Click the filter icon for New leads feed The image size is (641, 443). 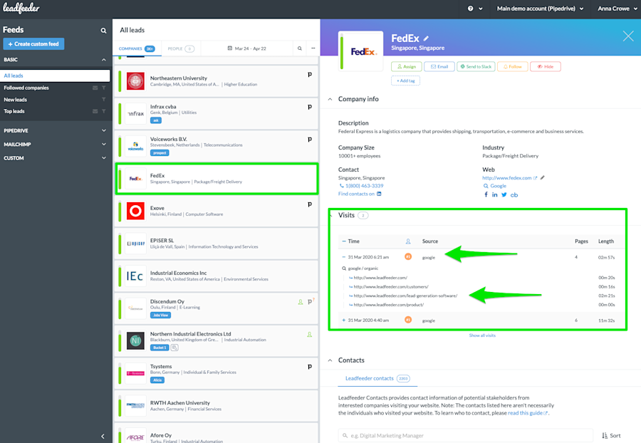pos(104,99)
